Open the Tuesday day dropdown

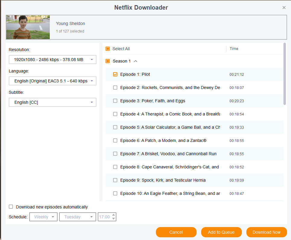click(x=77, y=217)
